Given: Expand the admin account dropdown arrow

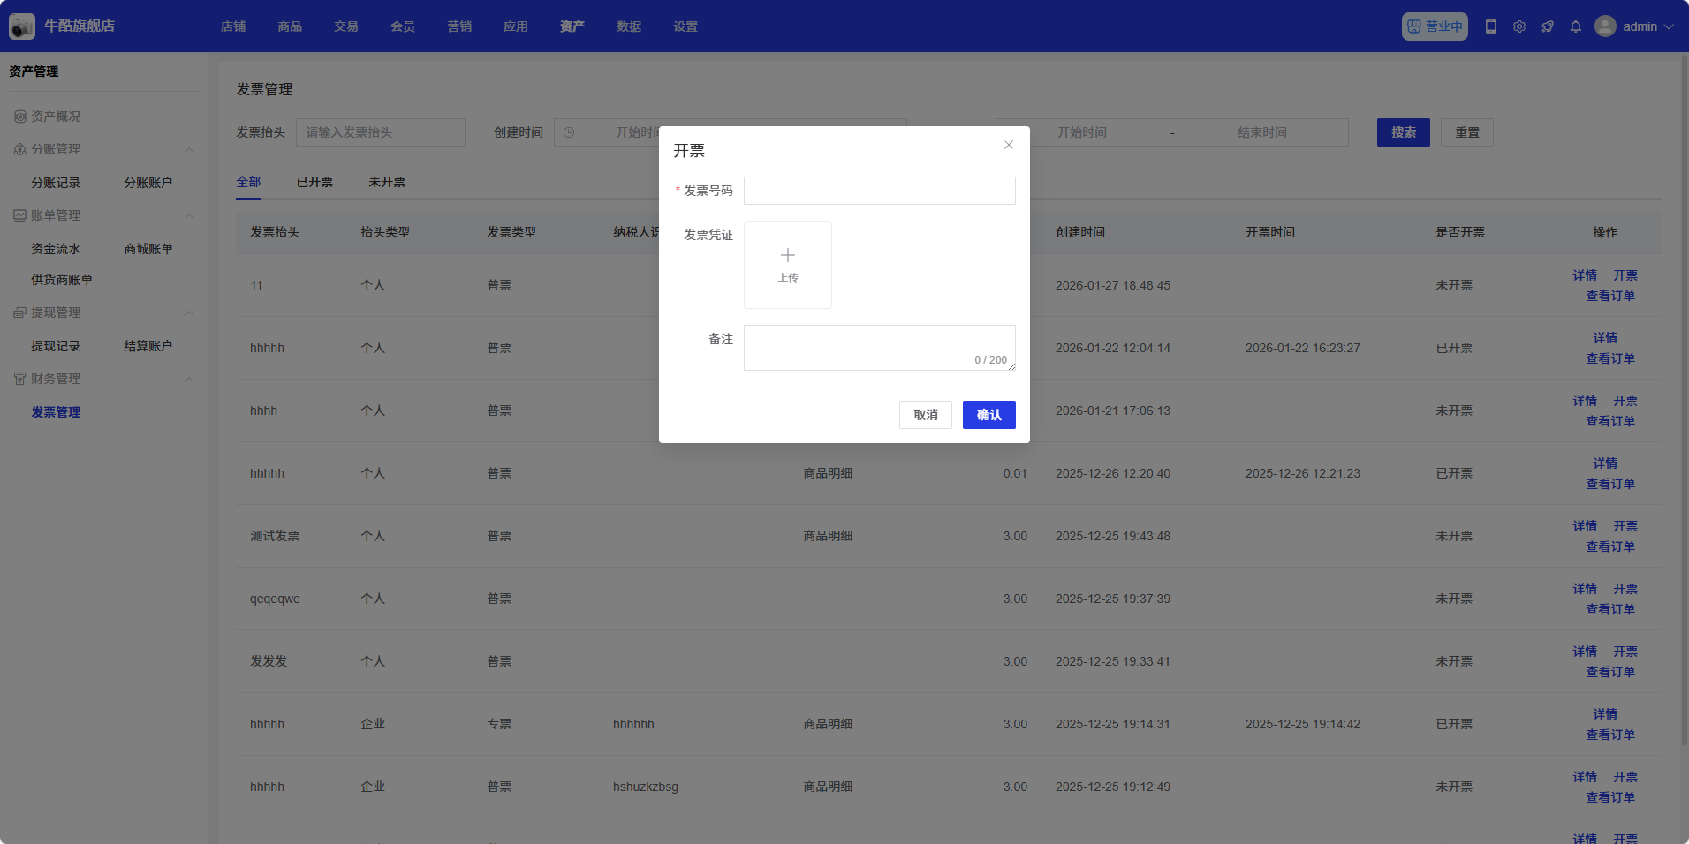Looking at the screenshot, I should tap(1669, 26).
